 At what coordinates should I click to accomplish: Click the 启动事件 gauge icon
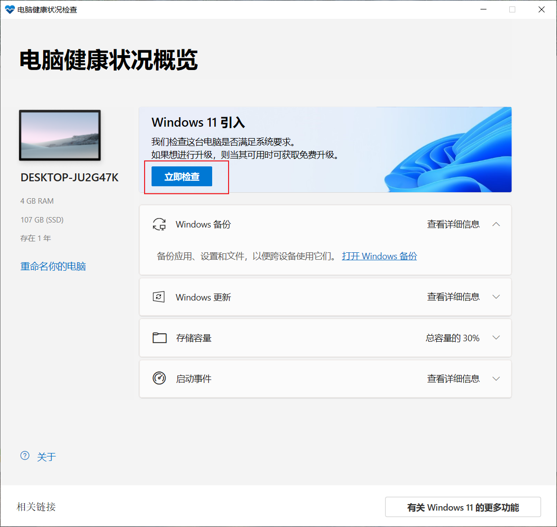pos(159,378)
